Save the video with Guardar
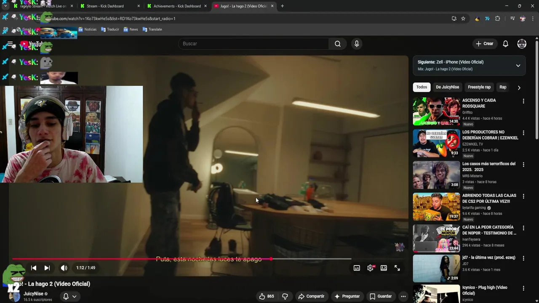Screen dimensions: 539x303 pyautogui.click(x=381, y=296)
